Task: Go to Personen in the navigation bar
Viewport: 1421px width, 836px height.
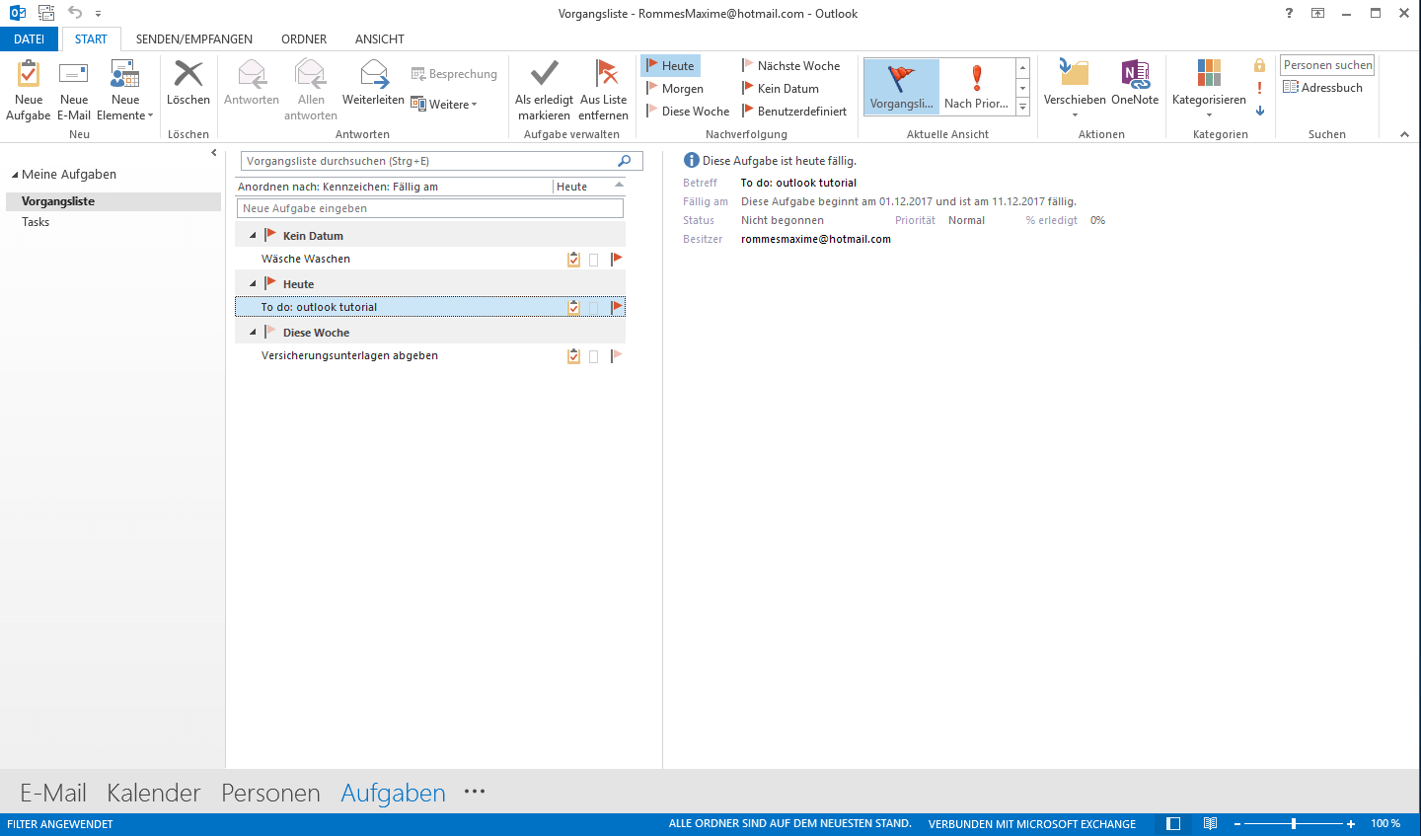Action: 270,793
